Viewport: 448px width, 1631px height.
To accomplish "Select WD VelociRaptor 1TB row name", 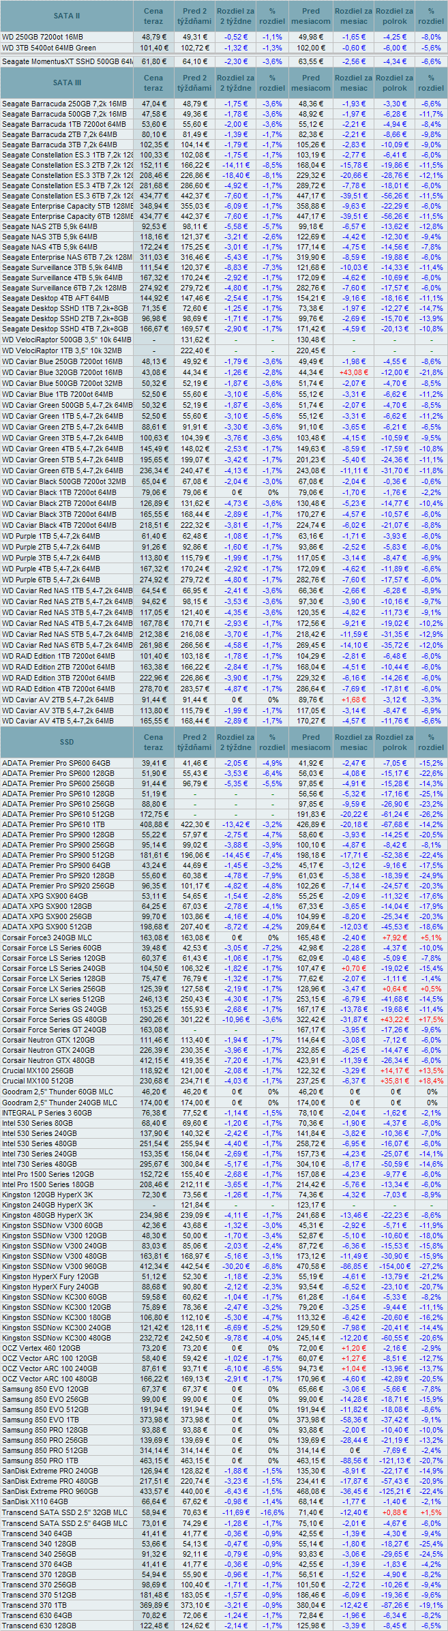I will [62, 350].
